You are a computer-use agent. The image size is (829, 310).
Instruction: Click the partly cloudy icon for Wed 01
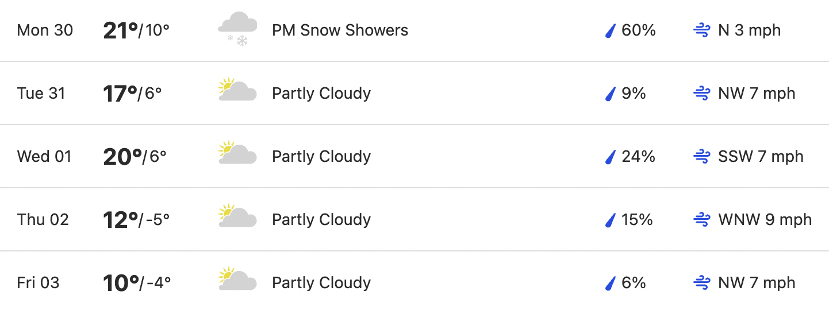(x=237, y=153)
